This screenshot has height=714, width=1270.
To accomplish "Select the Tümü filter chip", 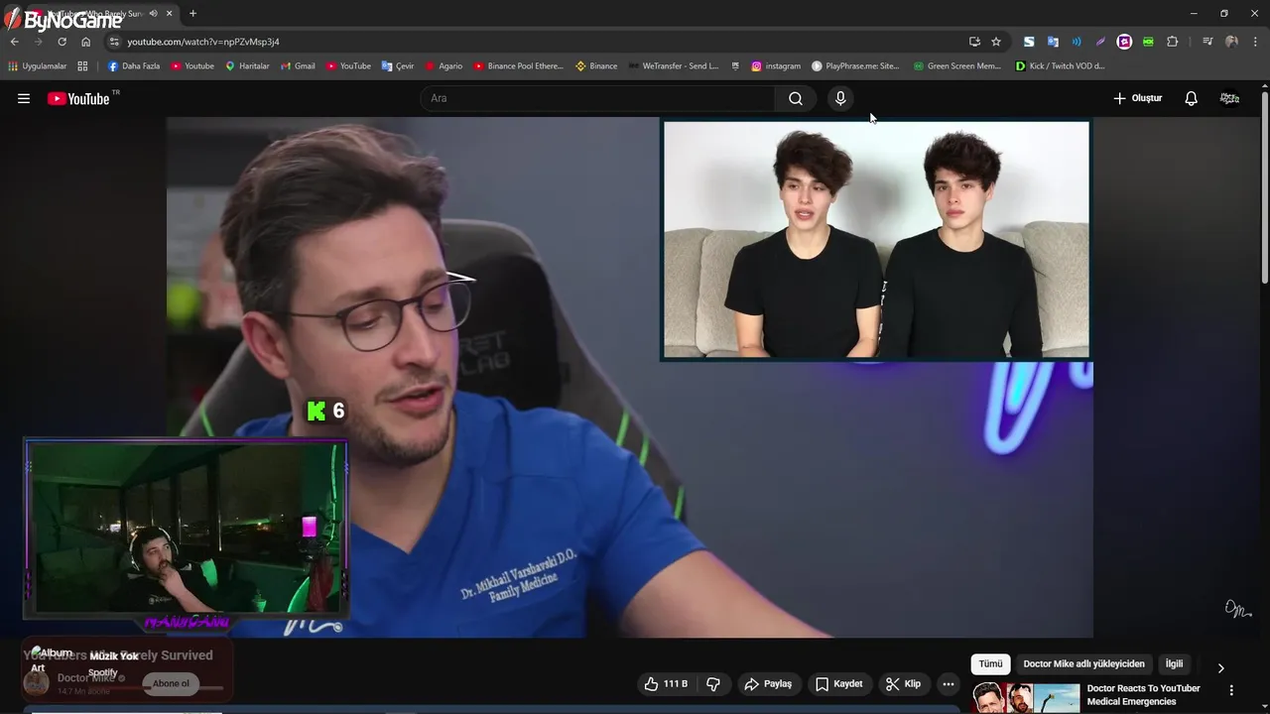I will click(990, 663).
